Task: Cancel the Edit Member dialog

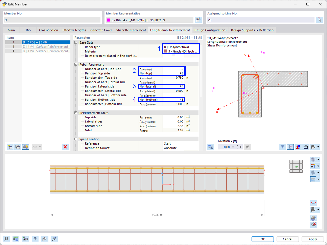Action: (x=287, y=239)
